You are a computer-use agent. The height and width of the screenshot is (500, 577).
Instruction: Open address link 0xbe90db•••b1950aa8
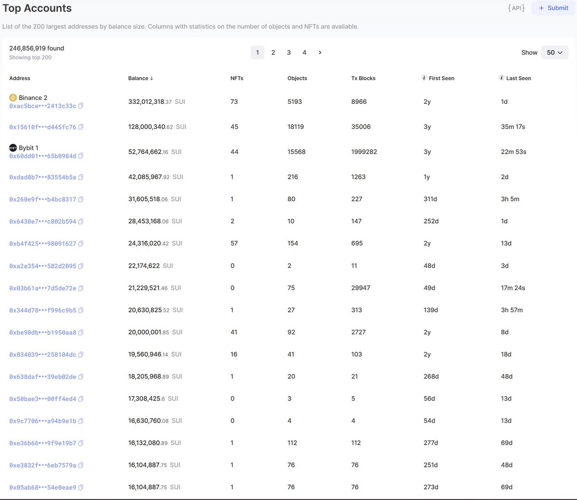42,332
